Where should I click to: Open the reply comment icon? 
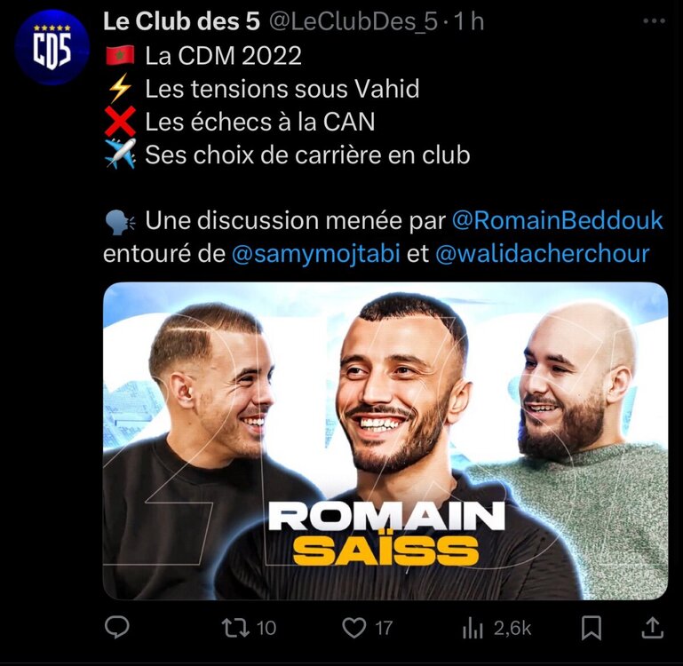tap(116, 628)
